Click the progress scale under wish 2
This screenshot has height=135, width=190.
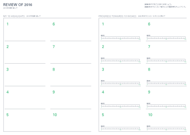(x=120, y=60)
